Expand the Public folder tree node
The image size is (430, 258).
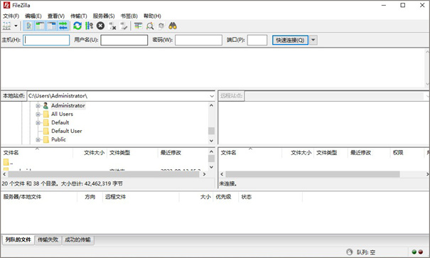pyautogui.click(x=38, y=139)
